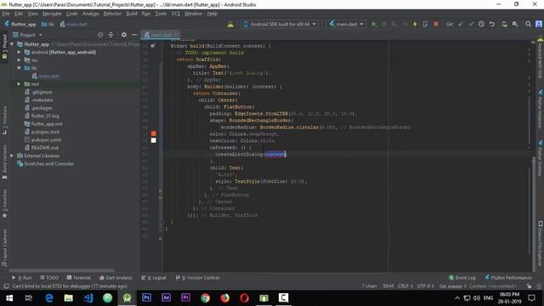Viewport: 544px width, 306px height.
Task: Toggle the Flutter Outline side tab
Action: (540, 158)
